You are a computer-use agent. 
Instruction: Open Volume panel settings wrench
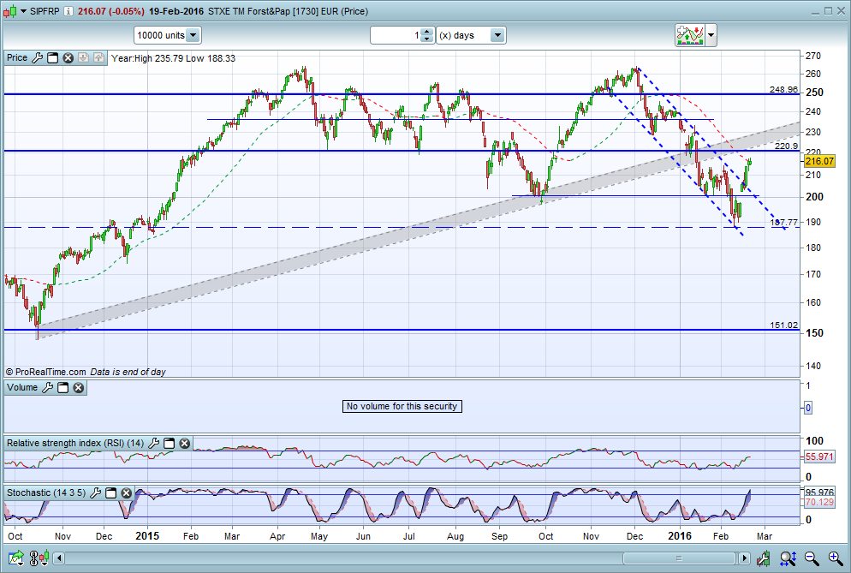48,388
